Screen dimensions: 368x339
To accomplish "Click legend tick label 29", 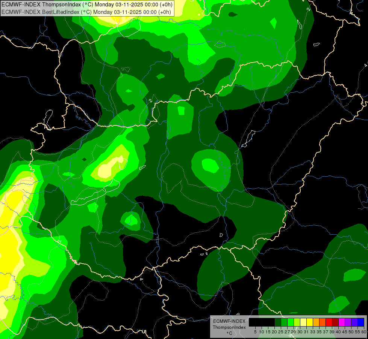I will pos(294,332).
